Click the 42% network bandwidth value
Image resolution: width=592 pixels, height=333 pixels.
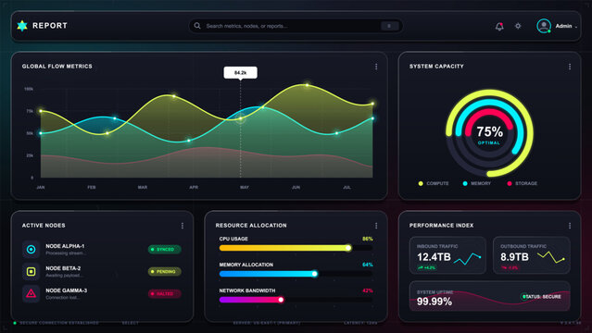click(x=368, y=290)
